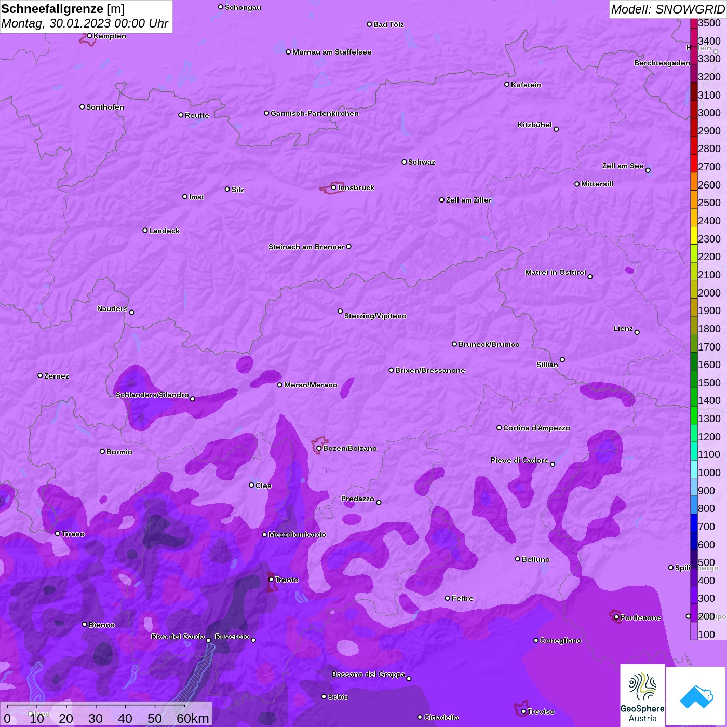This screenshot has height=727, width=727.
Task: Click the Matrei in Osttirol label
Action: [556, 272]
